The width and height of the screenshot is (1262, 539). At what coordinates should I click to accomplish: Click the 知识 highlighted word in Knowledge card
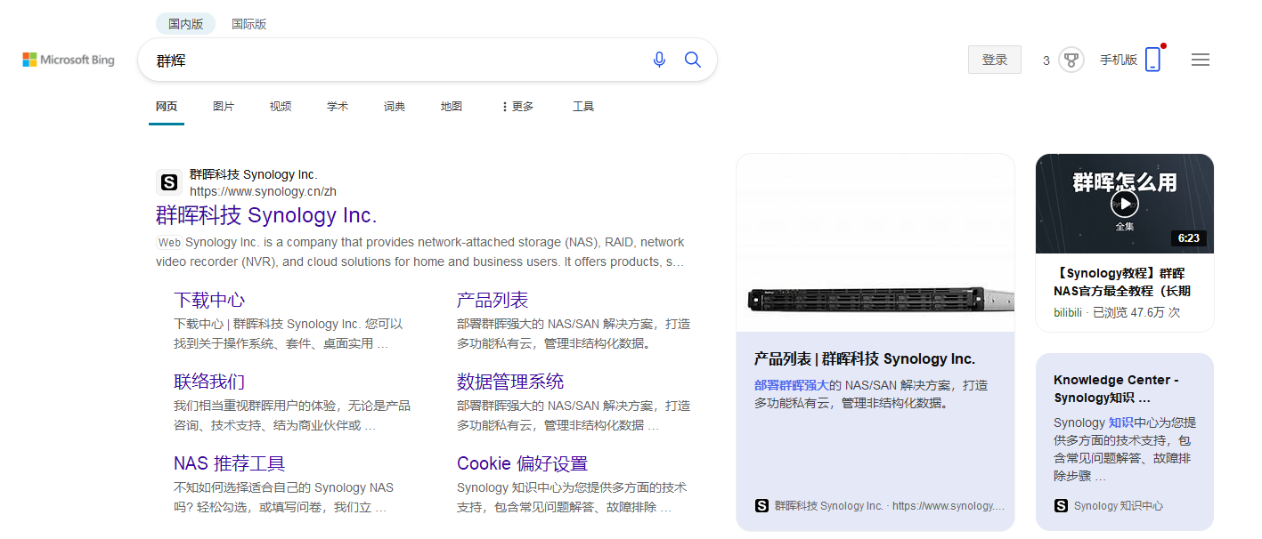click(x=1120, y=422)
